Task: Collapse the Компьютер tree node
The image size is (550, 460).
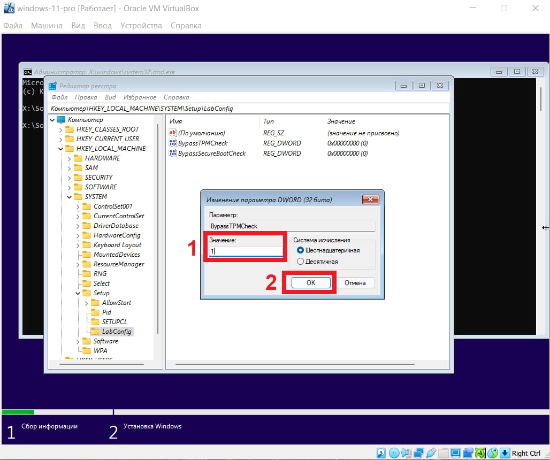Action: click(x=52, y=120)
